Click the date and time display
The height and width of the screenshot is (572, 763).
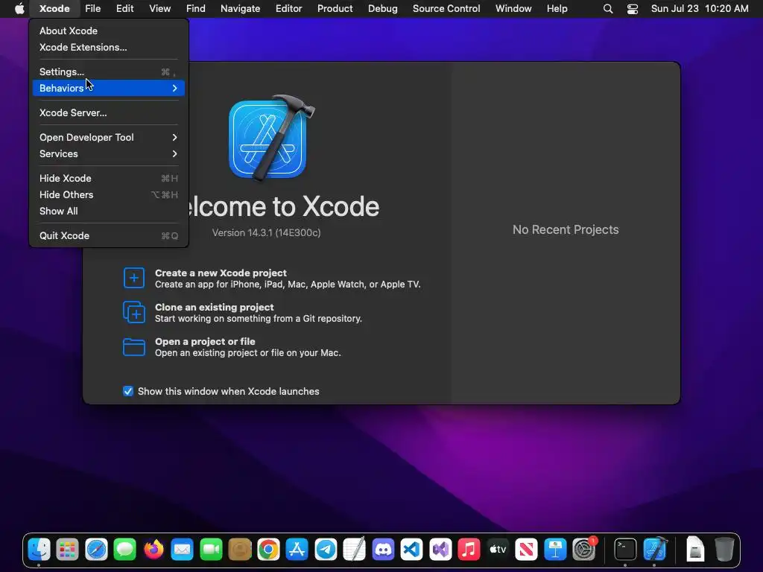click(x=700, y=9)
